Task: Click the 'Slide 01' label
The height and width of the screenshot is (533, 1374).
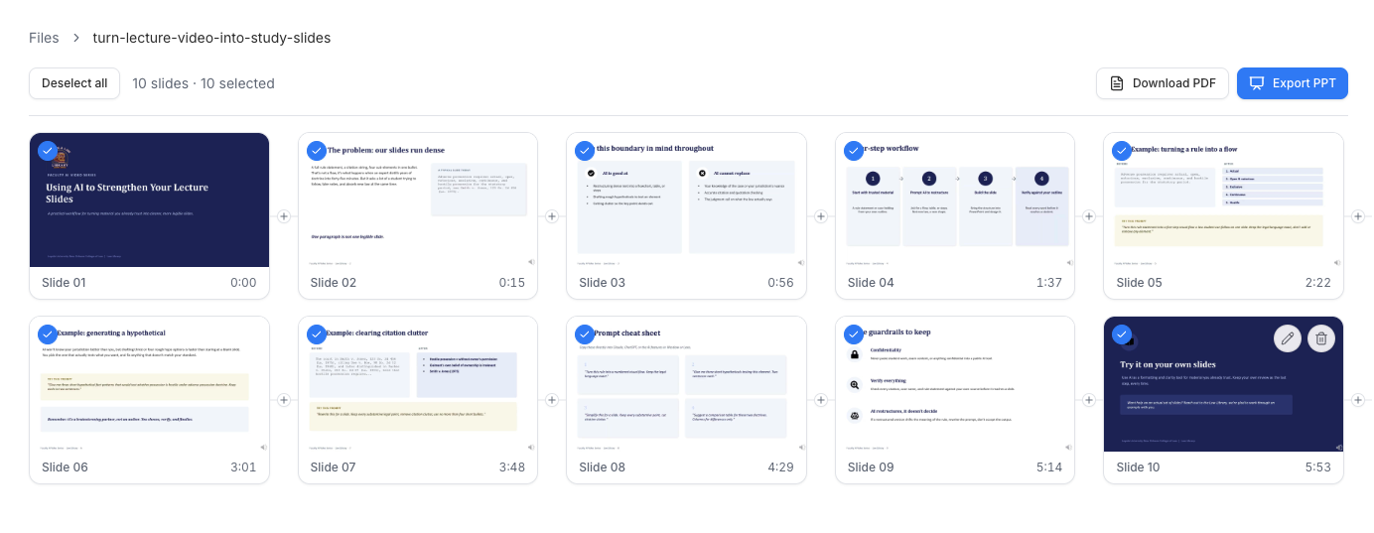Action: coord(64,283)
